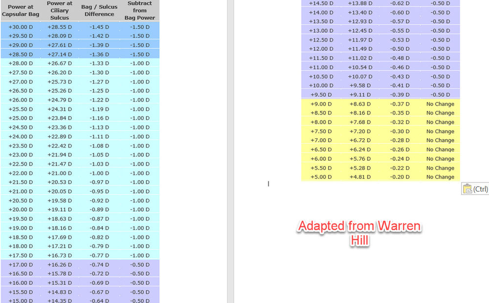Image resolution: width=489 pixels, height=303 pixels.
Task: Place the cursor at the blinking insertion point
Action: click(x=268, y=184)
